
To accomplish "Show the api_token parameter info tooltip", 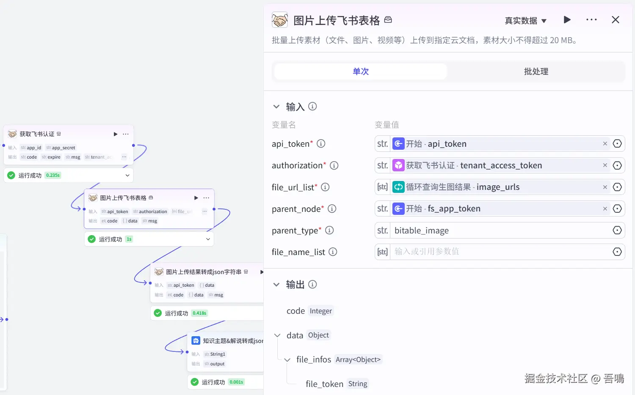I will click(321, 144).
